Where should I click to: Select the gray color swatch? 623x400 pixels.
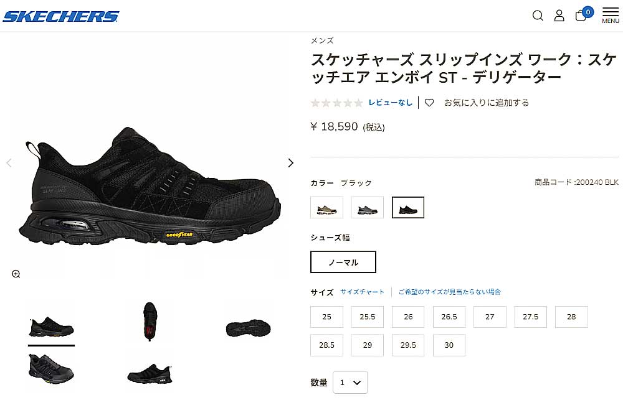tap(367, 207)
